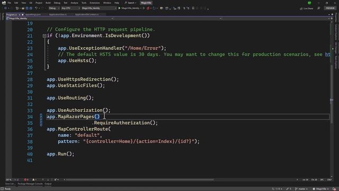The width and height of the screenshot is (339, 191).
Task: Click the red Hot Reload flame icon
Action: click(x=148, y=8)
